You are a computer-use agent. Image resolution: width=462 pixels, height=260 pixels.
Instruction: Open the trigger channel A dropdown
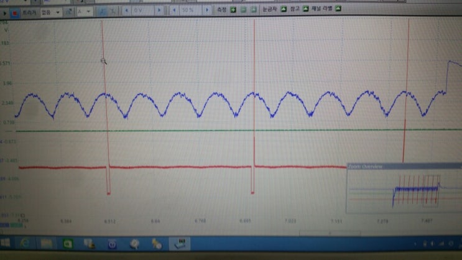point(85,12)
